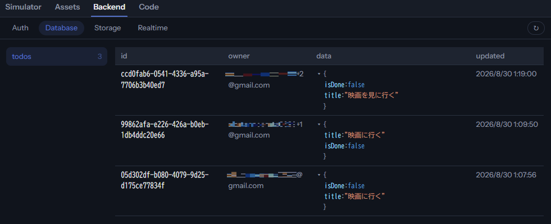
Task: Click owner email in row ccd0fab6
Action: [264, 79]
